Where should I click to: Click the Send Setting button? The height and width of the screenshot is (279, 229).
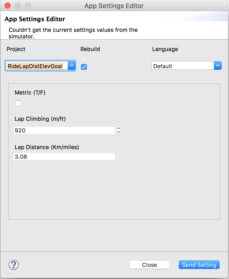pos(199,265)
